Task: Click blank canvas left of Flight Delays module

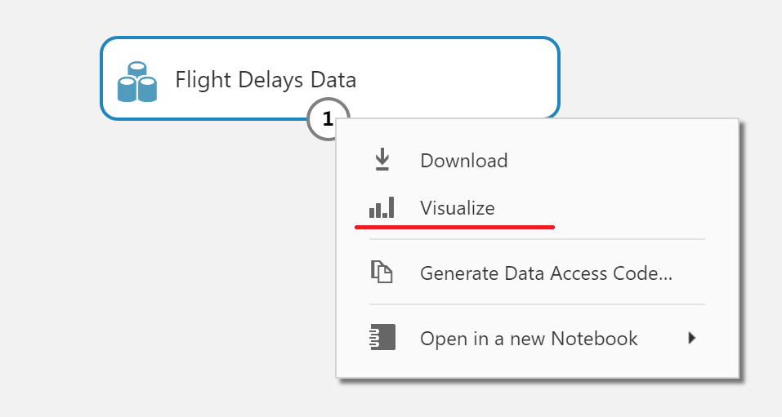Action: pos(49,79)
